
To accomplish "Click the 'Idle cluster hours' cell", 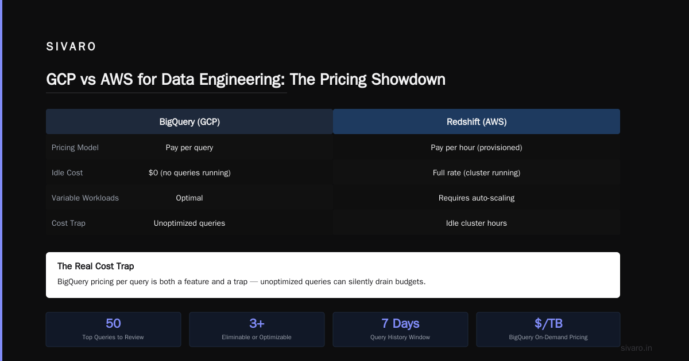I will coord(477,223).
